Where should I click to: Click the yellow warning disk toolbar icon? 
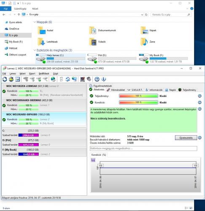tap(11, 79)
